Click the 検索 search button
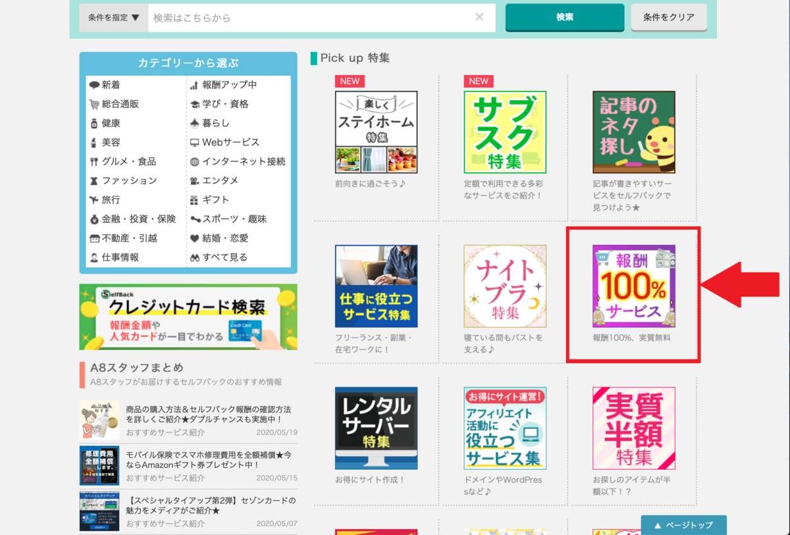 565,17
